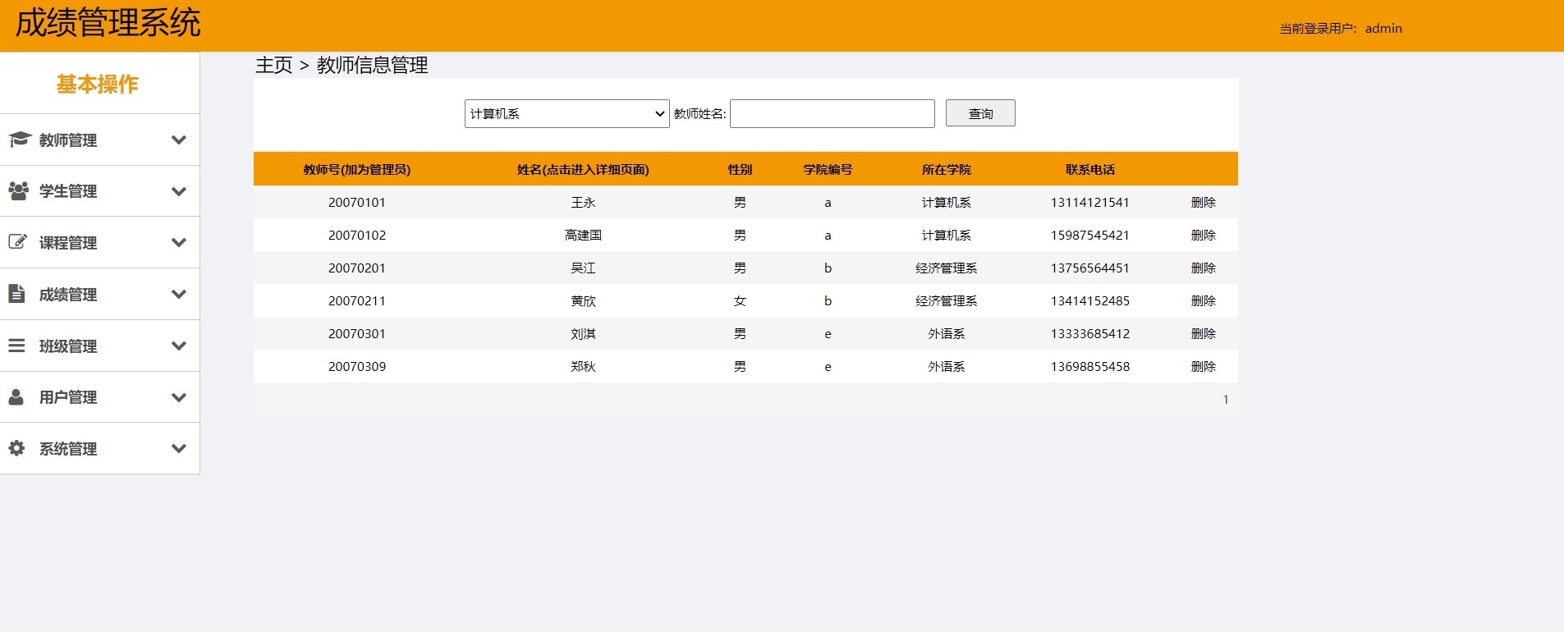Open details for teacher 吴江

(x=583, y=268)
